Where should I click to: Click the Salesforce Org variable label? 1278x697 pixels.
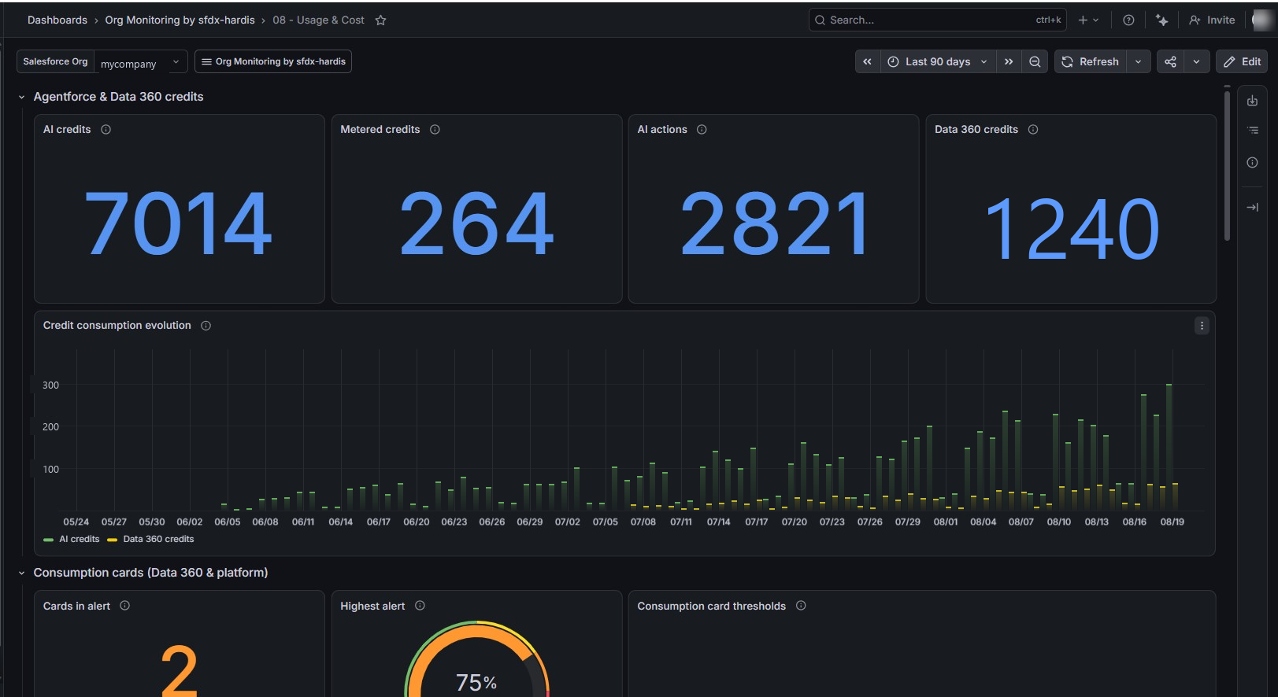click(x=55, y=61)
